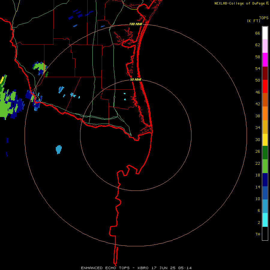Image resolution: width=270 pixels, height=270 pixels.
Task: Click the 6 legend value
Action: [259, 211]
